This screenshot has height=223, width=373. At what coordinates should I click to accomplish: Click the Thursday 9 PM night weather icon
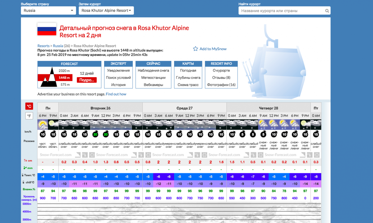point(305,125)
